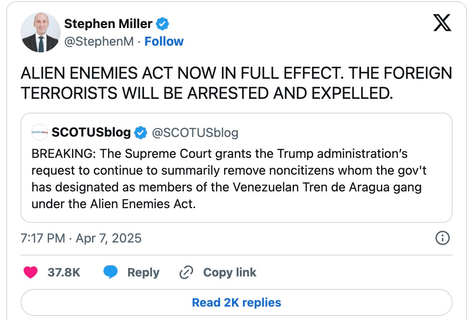The image size is (469, 320).
Task: Click the Copy link label
Action: pyautogui.click(x=229, y=272)
